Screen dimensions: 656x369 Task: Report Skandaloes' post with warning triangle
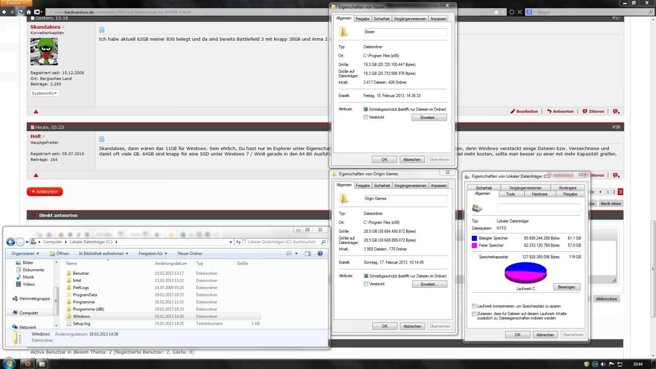pos(36,112)
